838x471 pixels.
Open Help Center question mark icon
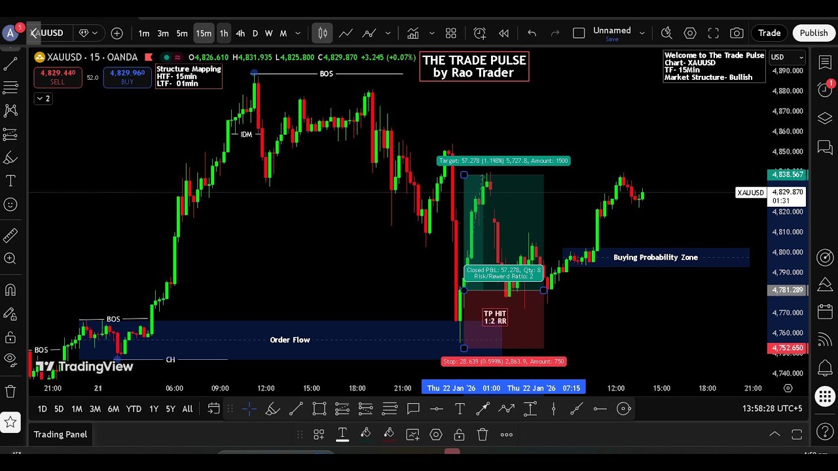pyautogui.click(x=825, y=431)
